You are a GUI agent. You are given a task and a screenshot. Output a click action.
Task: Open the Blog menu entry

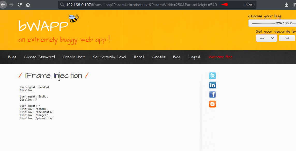(x=176, y=57)
